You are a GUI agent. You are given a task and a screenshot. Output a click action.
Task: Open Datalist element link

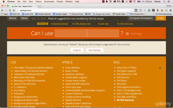pos(73,100)
